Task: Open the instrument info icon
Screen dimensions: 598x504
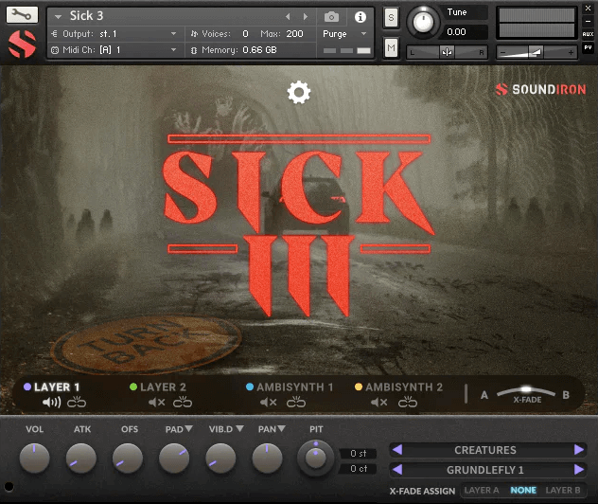Action: coord(360,17)
